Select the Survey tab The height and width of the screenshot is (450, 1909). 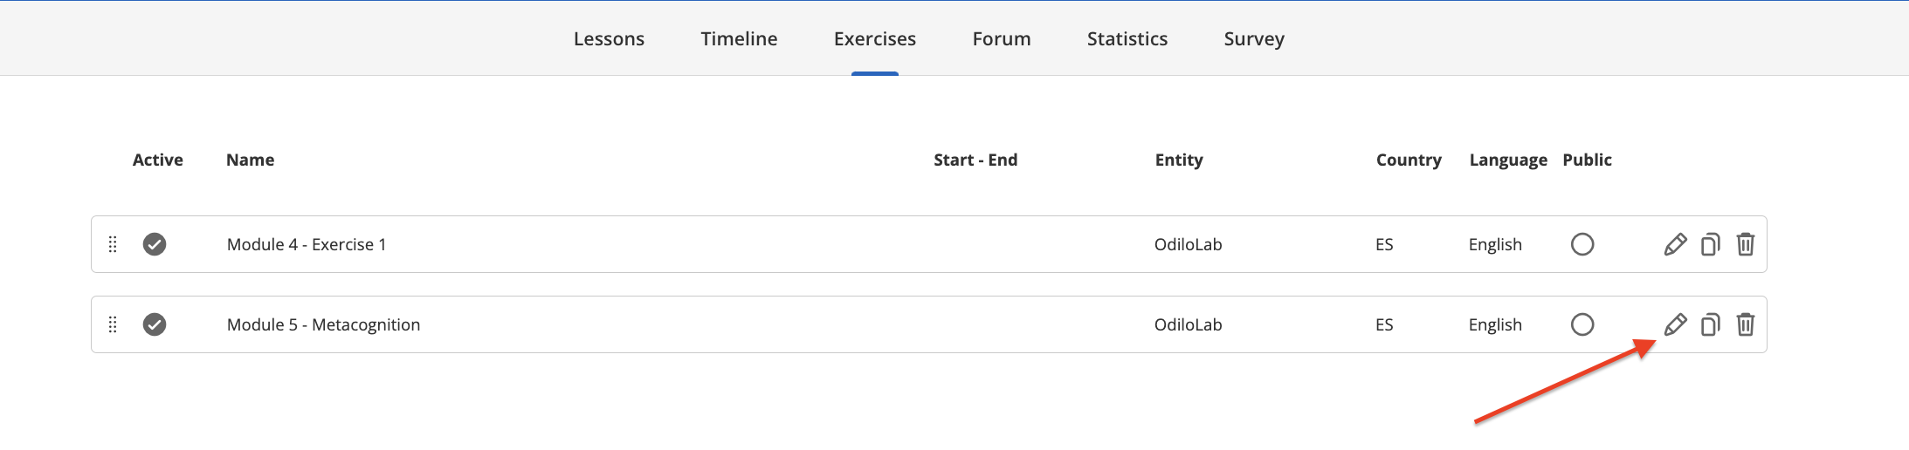1254,39
